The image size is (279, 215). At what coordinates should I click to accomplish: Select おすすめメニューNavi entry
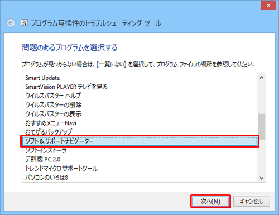click(140, 123)
